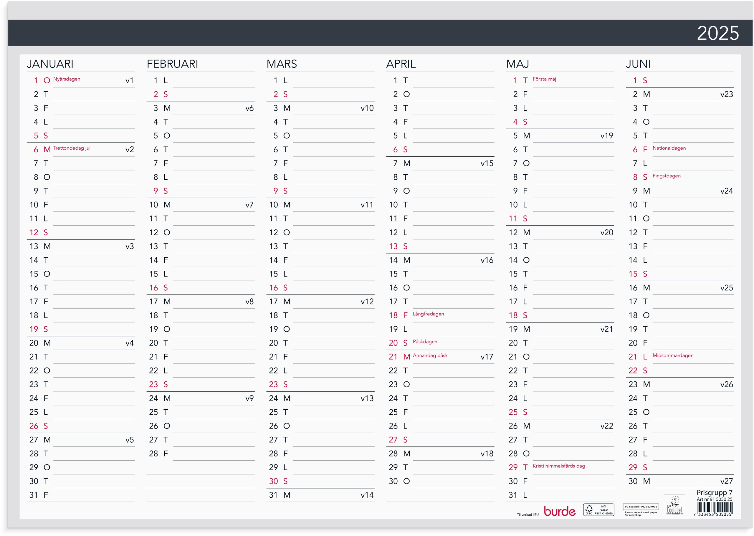Viewport: 754px width, 536px height.
Task: Select the MARS month heading
Action: 282,64
